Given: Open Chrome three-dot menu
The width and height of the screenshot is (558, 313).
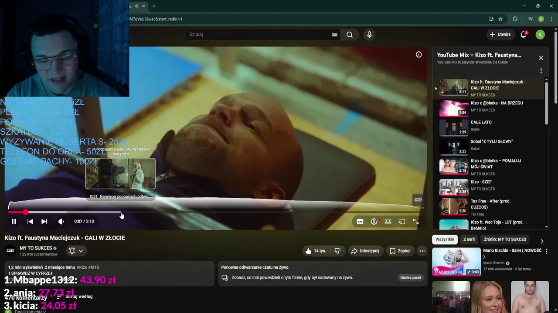Looking at the screenshot, I should (x=552, y=19).
